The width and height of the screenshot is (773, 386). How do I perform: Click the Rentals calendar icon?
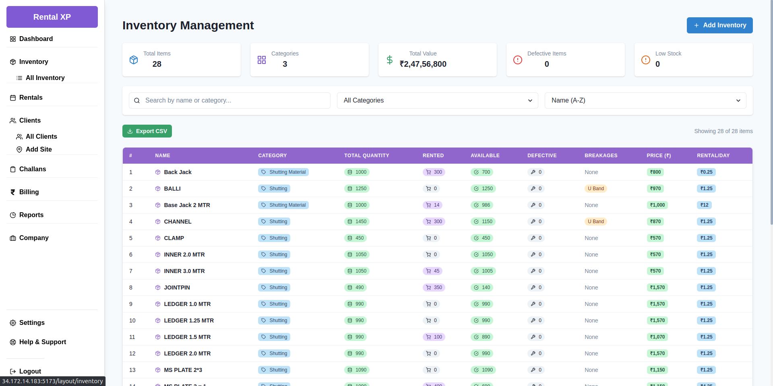[13, 98]
